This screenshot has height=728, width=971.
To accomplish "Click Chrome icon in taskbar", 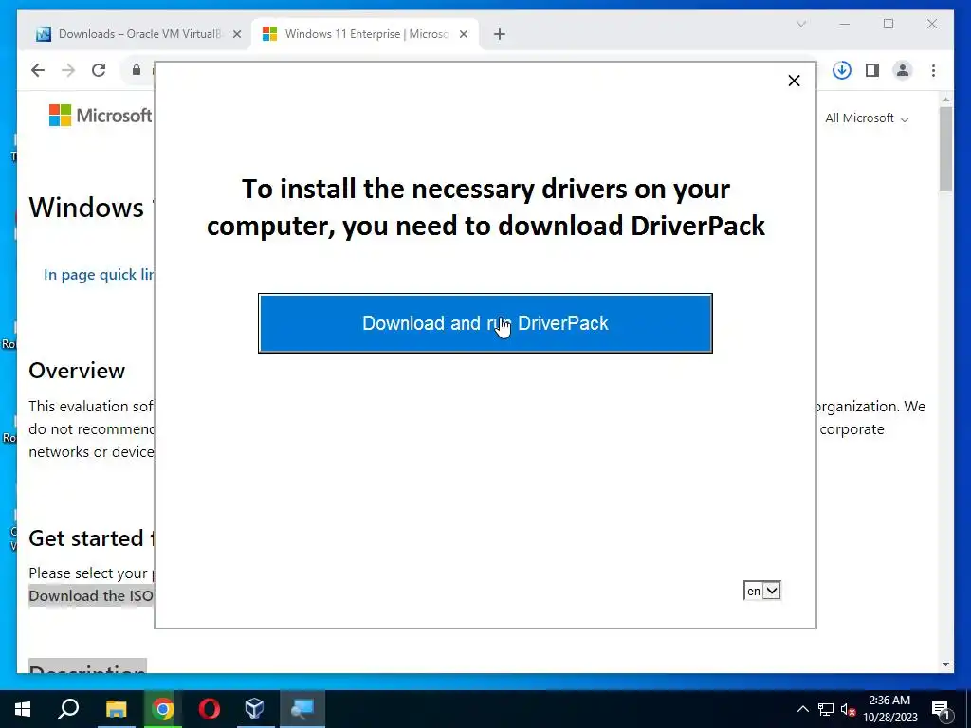I will (163, 709).
